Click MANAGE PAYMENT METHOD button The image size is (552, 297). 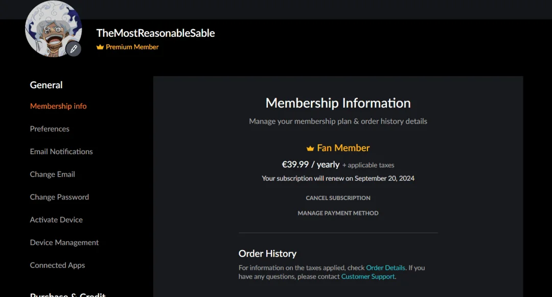pyautogui.click(x=338, y=213)
